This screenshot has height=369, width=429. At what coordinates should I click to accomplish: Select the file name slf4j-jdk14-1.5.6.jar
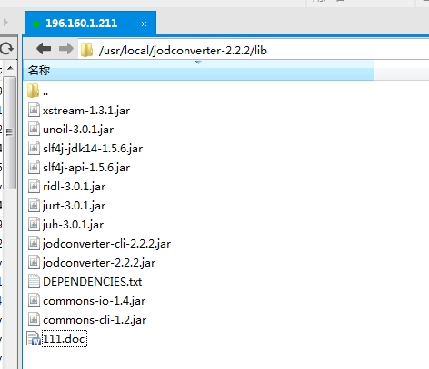click(x=93, y=149)
